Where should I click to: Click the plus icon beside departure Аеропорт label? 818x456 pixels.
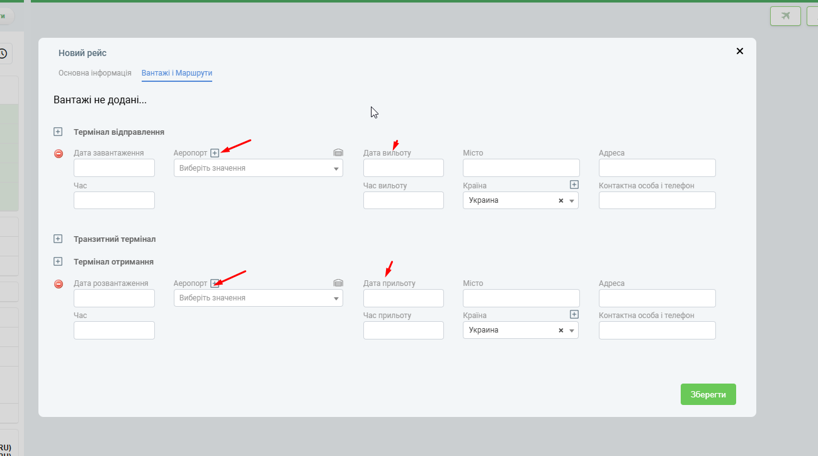tap(215, 153)
